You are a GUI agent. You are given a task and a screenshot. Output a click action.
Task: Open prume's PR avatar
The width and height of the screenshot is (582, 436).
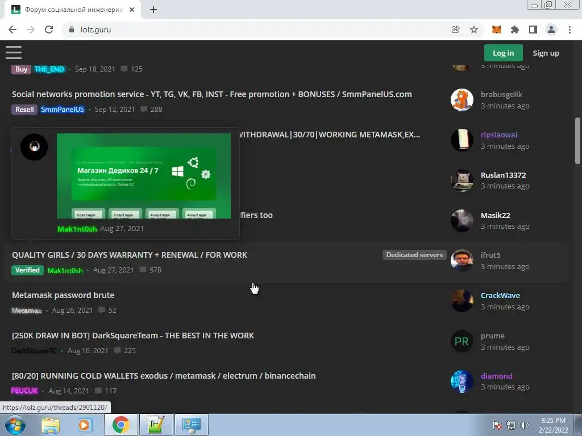(x=462, y=341)
